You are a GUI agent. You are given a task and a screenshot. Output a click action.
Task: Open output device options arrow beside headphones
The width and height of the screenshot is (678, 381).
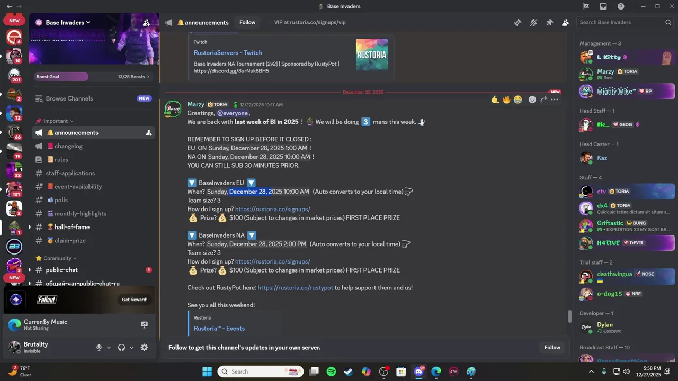coord(131,348)
